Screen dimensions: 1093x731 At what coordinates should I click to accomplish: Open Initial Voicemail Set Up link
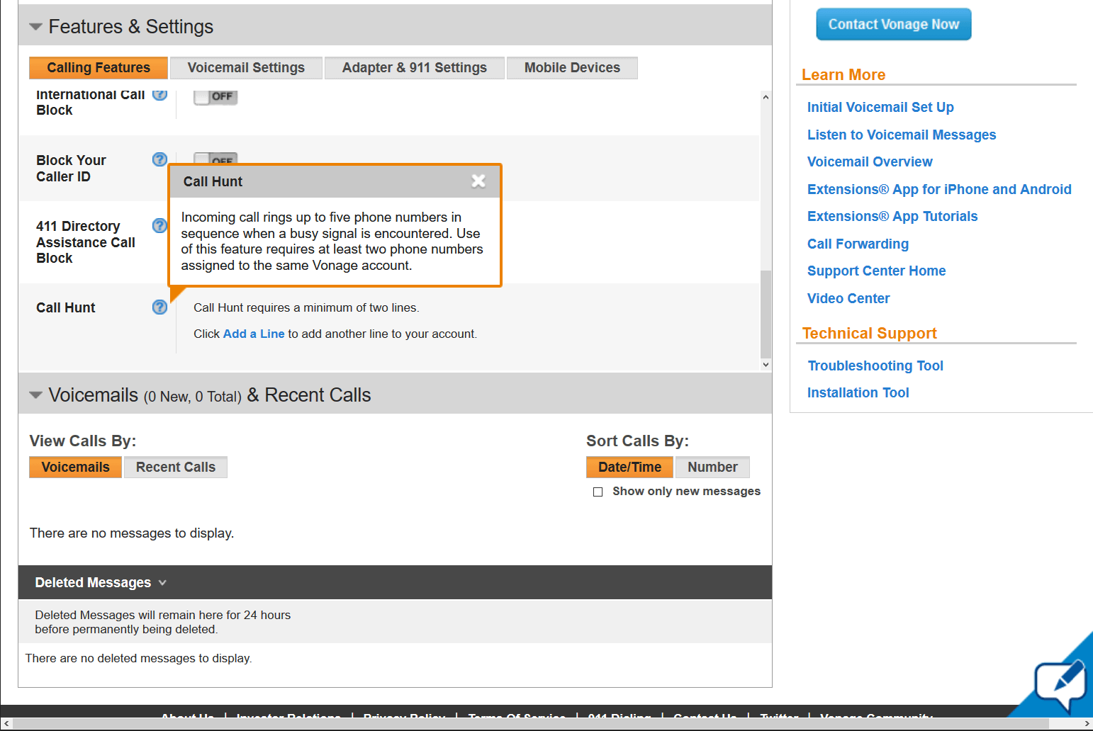pyautogui.click(x=880, y=107)
